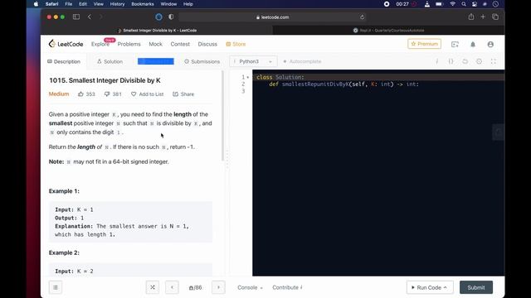The image size is (531, 298).
Task: Show the Safari tab overview
Action: 495,17
